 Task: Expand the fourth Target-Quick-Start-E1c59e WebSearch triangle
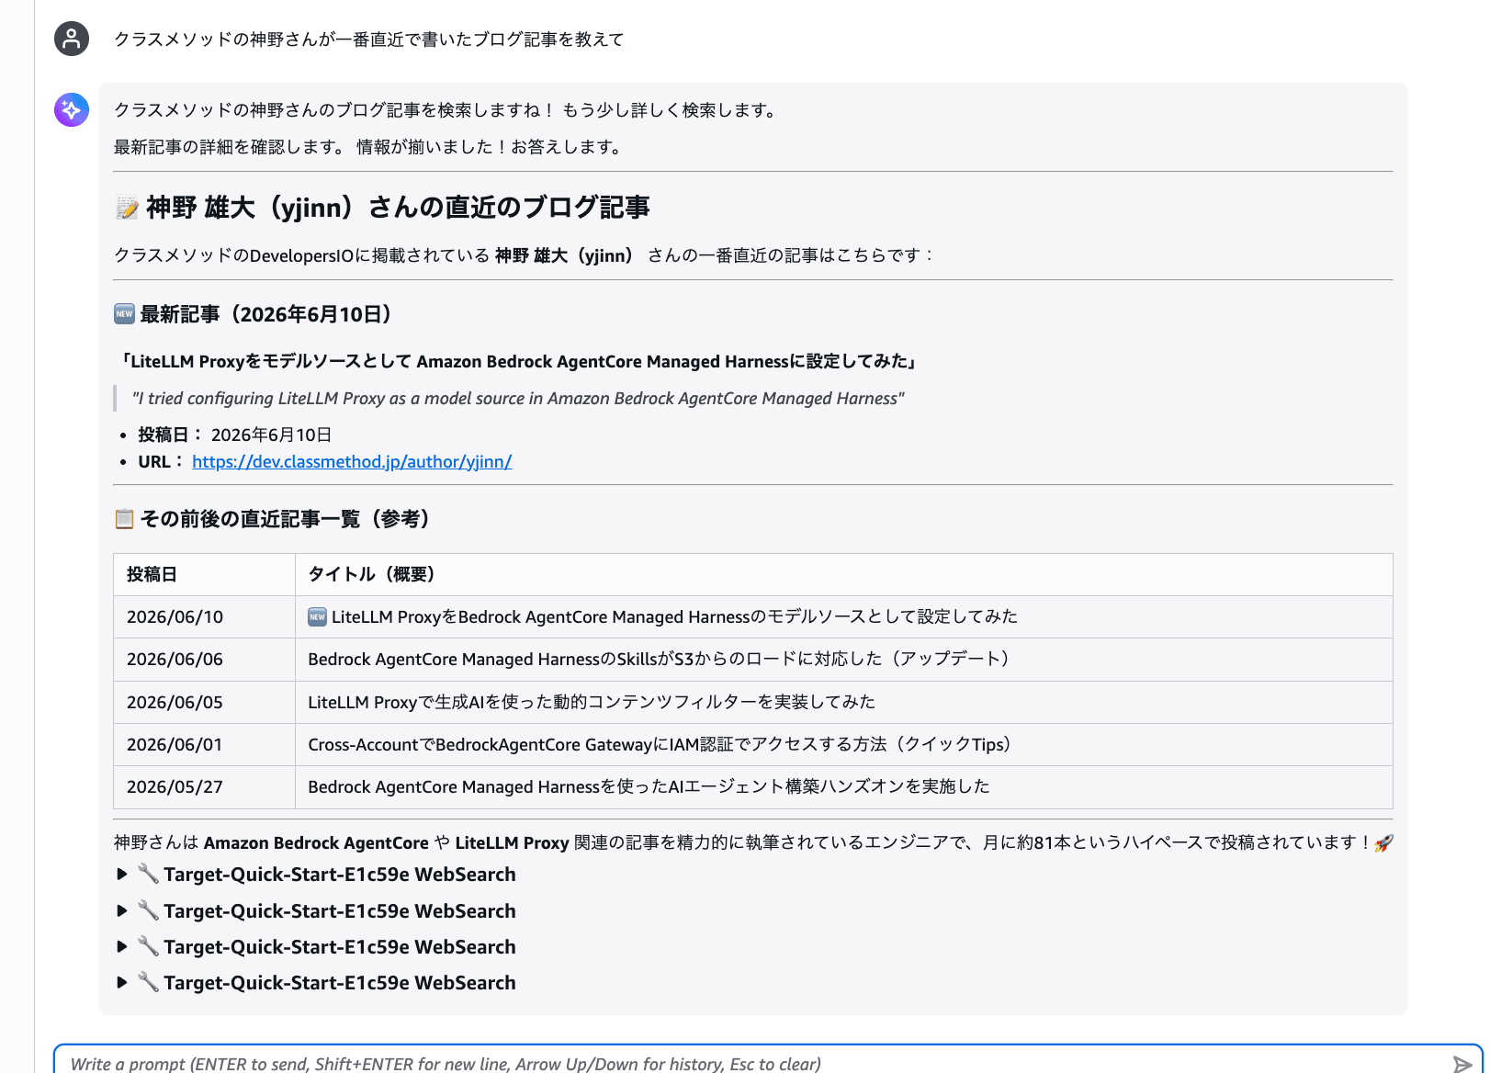point(122,983)
